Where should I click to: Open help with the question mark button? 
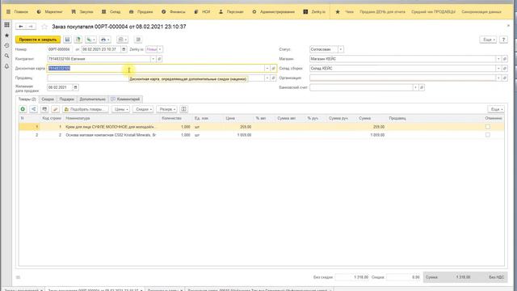coord(503,40)
